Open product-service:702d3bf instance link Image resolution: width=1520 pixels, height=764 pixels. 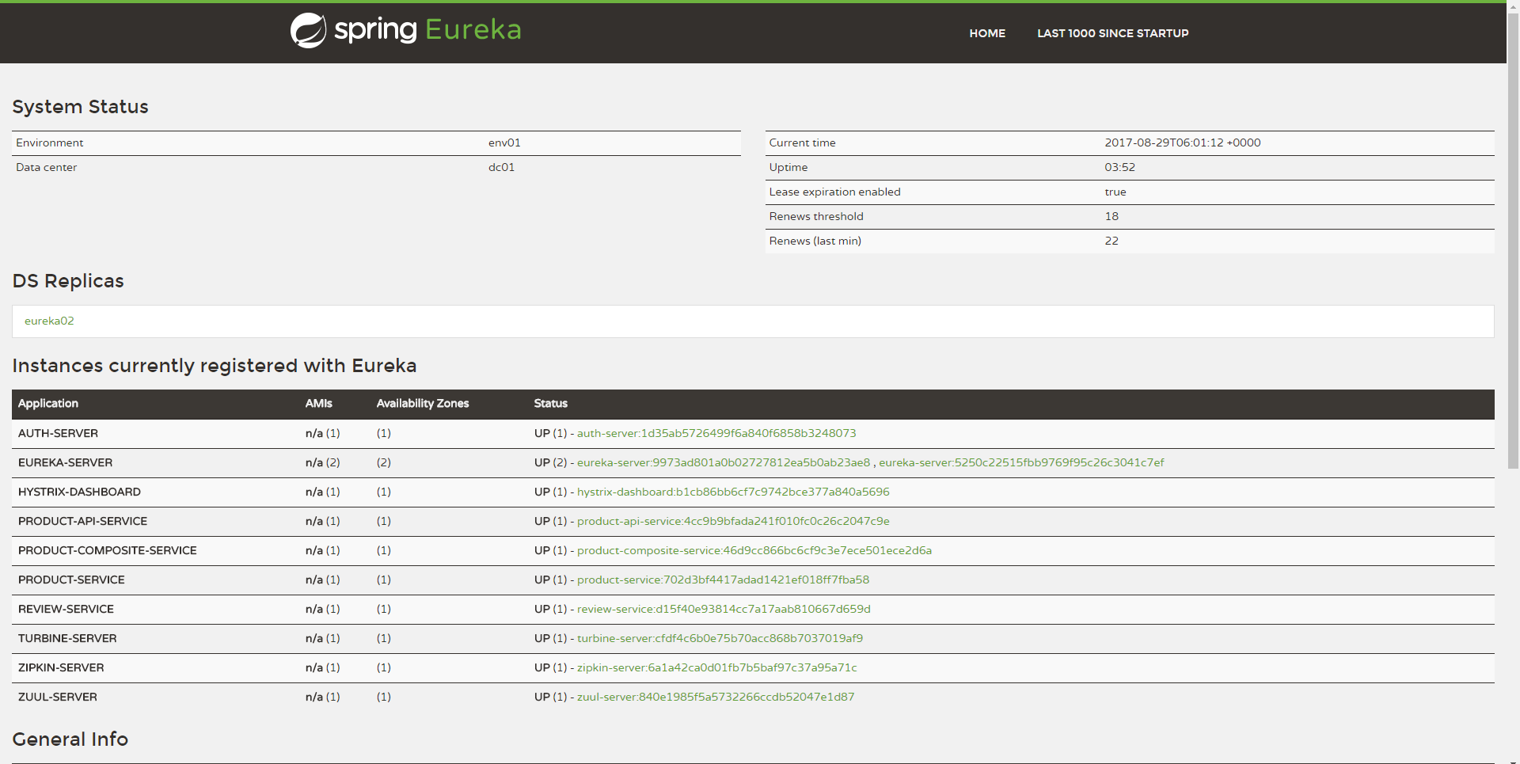pos(723,580)
